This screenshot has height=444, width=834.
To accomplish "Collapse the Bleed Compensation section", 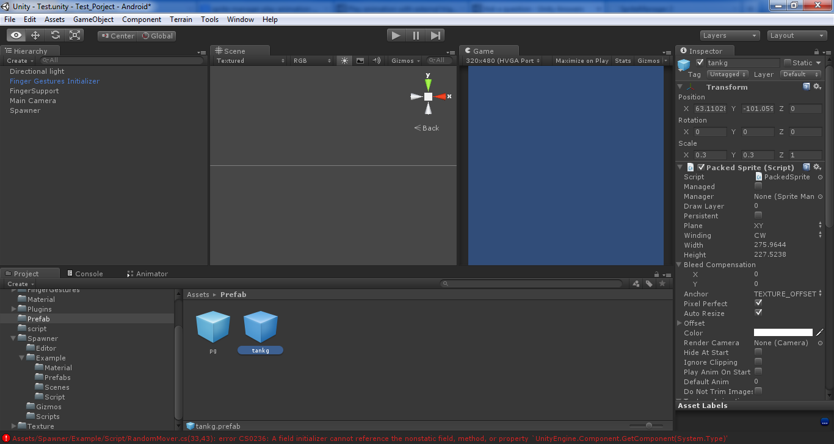I will 680,265.
